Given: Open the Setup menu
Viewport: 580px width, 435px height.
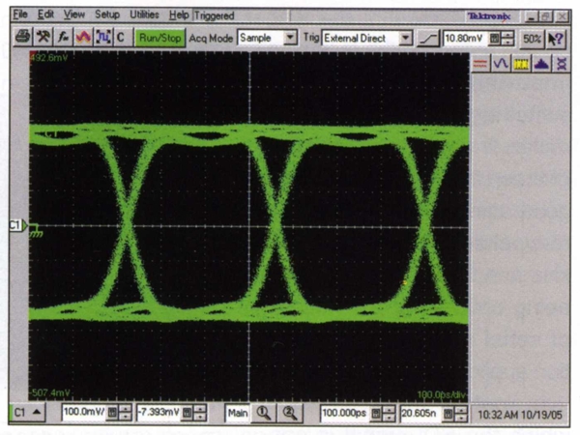Looking at the screenshot, I should [107, 14].
